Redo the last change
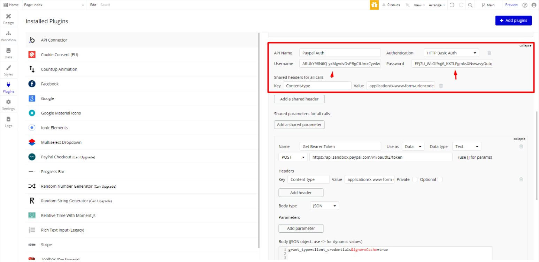The width and height of the screenshot is (539, 262). click(x=461, y=5)
